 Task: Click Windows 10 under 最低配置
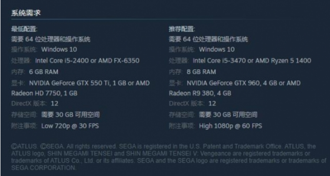[x=59, y=50]
